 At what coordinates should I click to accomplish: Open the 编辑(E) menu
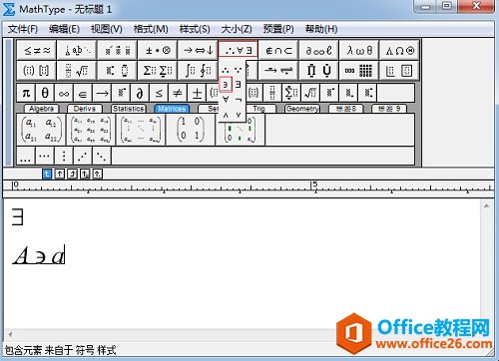(x=64, y=29)
